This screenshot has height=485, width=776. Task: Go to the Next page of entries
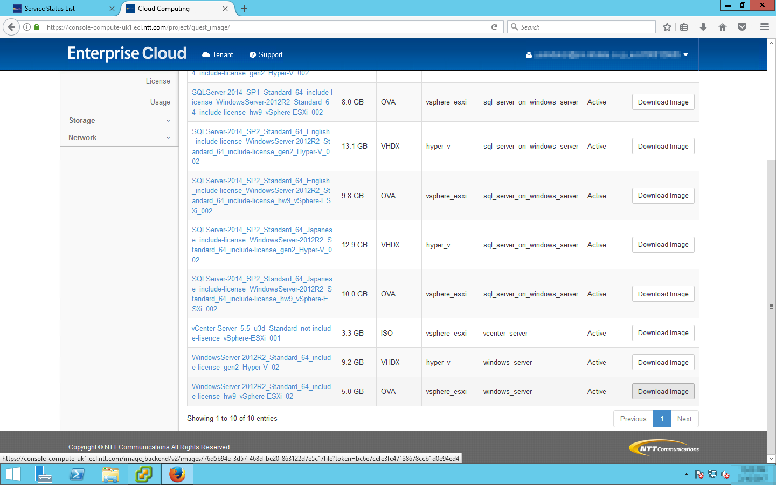[684, 419]
